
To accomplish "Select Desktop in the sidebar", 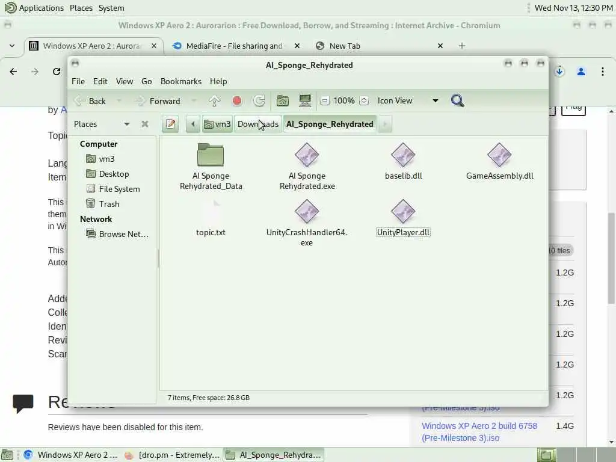I will 108,174.
